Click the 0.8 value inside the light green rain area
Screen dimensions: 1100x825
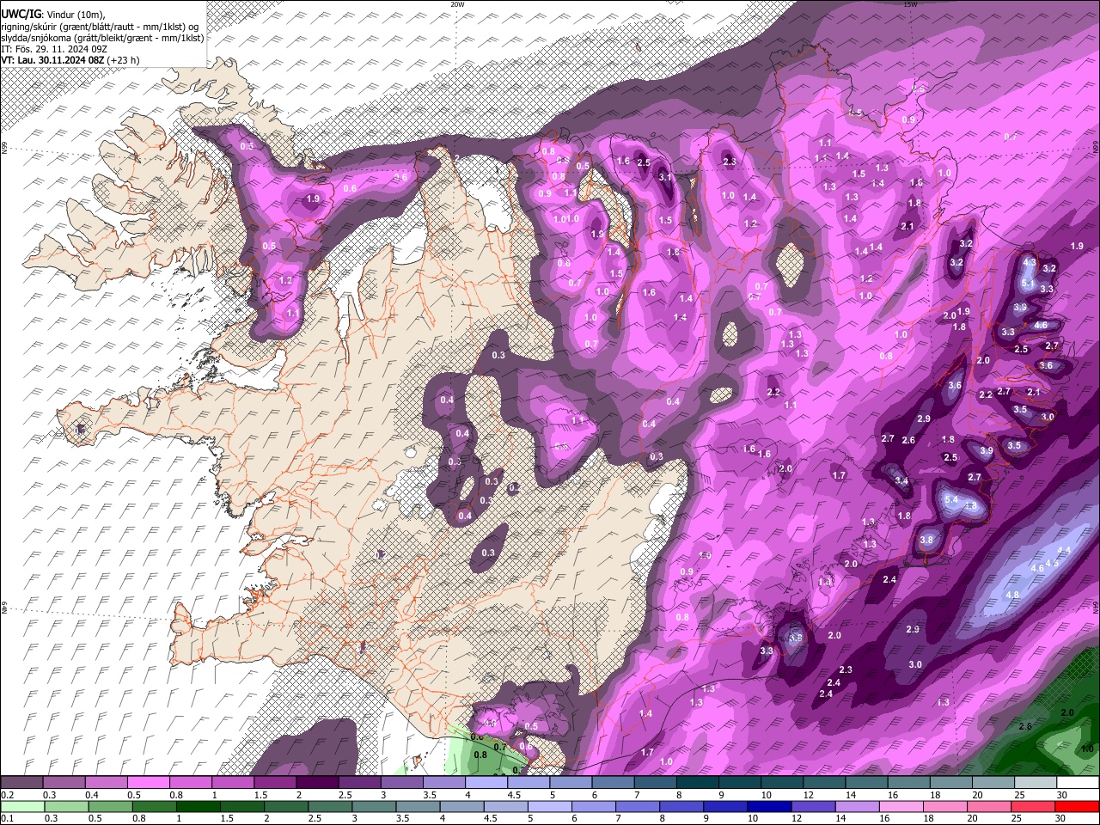pyautogui.click(x=480, y=755)
